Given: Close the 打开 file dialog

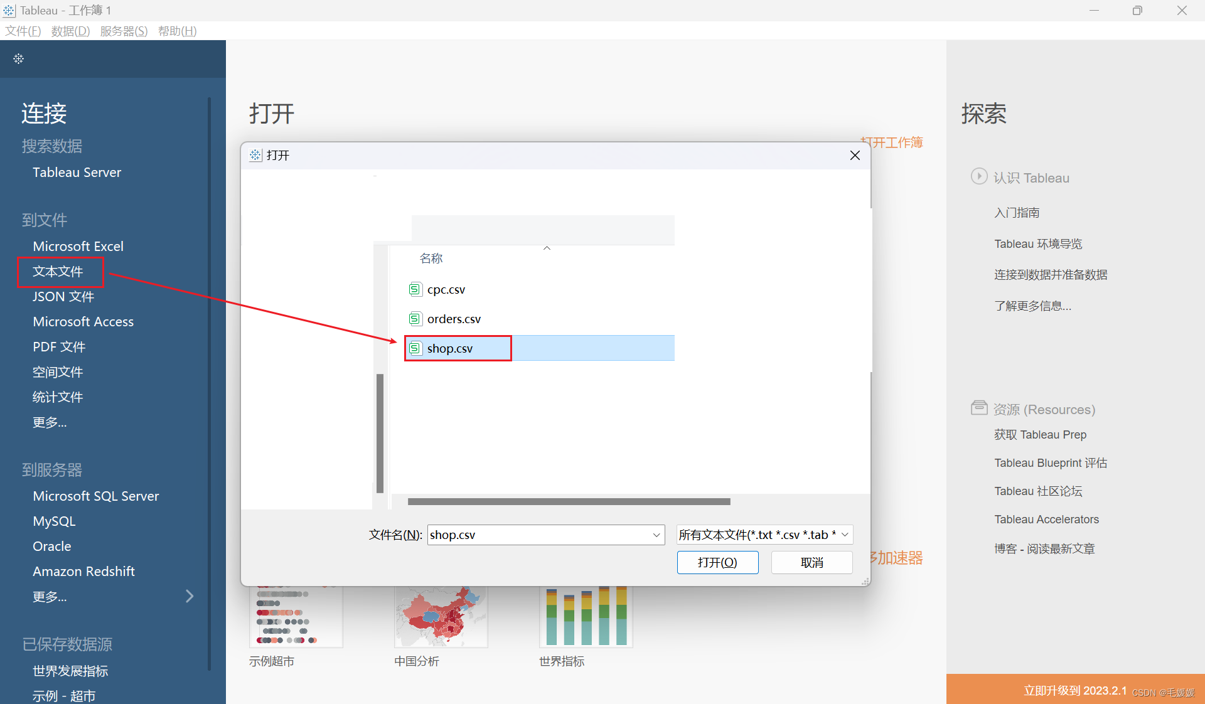Looking at the screenshot, I should (855, 155).
